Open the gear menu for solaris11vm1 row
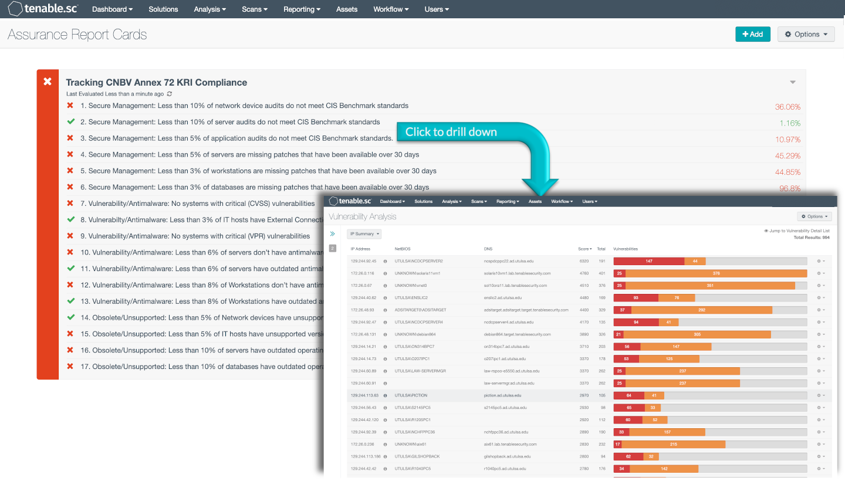Image resolution: width=845 pixels, height=481 pixels. point(822,273)
